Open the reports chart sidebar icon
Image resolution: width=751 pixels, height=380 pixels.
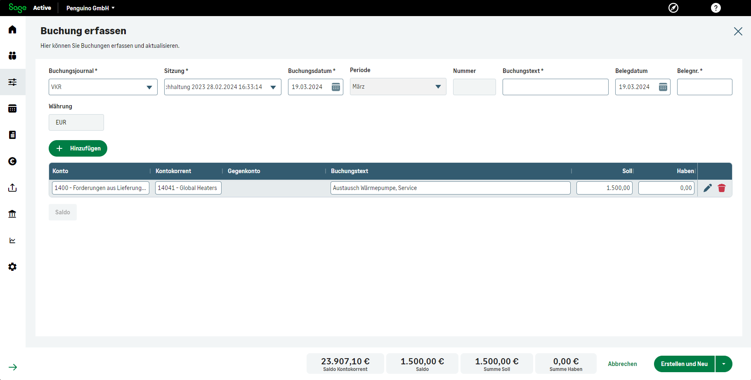pos(12,240)
